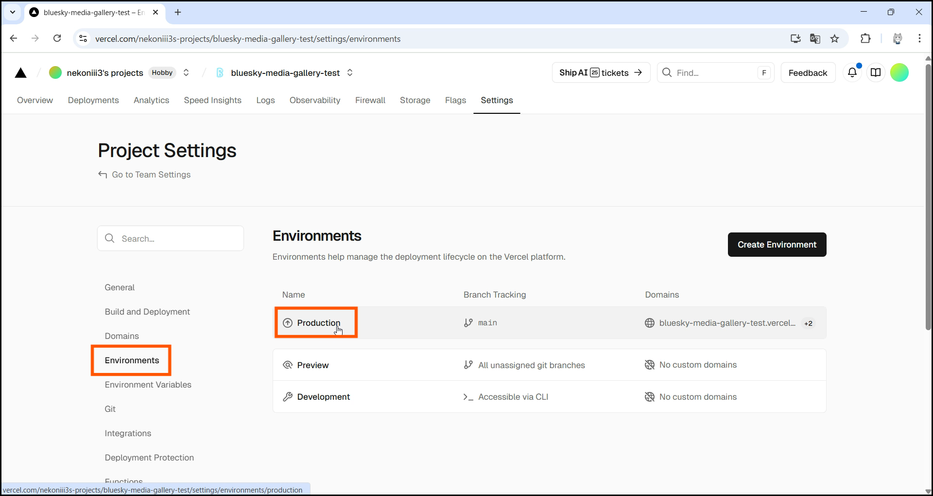Expand the project switcher chevron

(350, 72)
